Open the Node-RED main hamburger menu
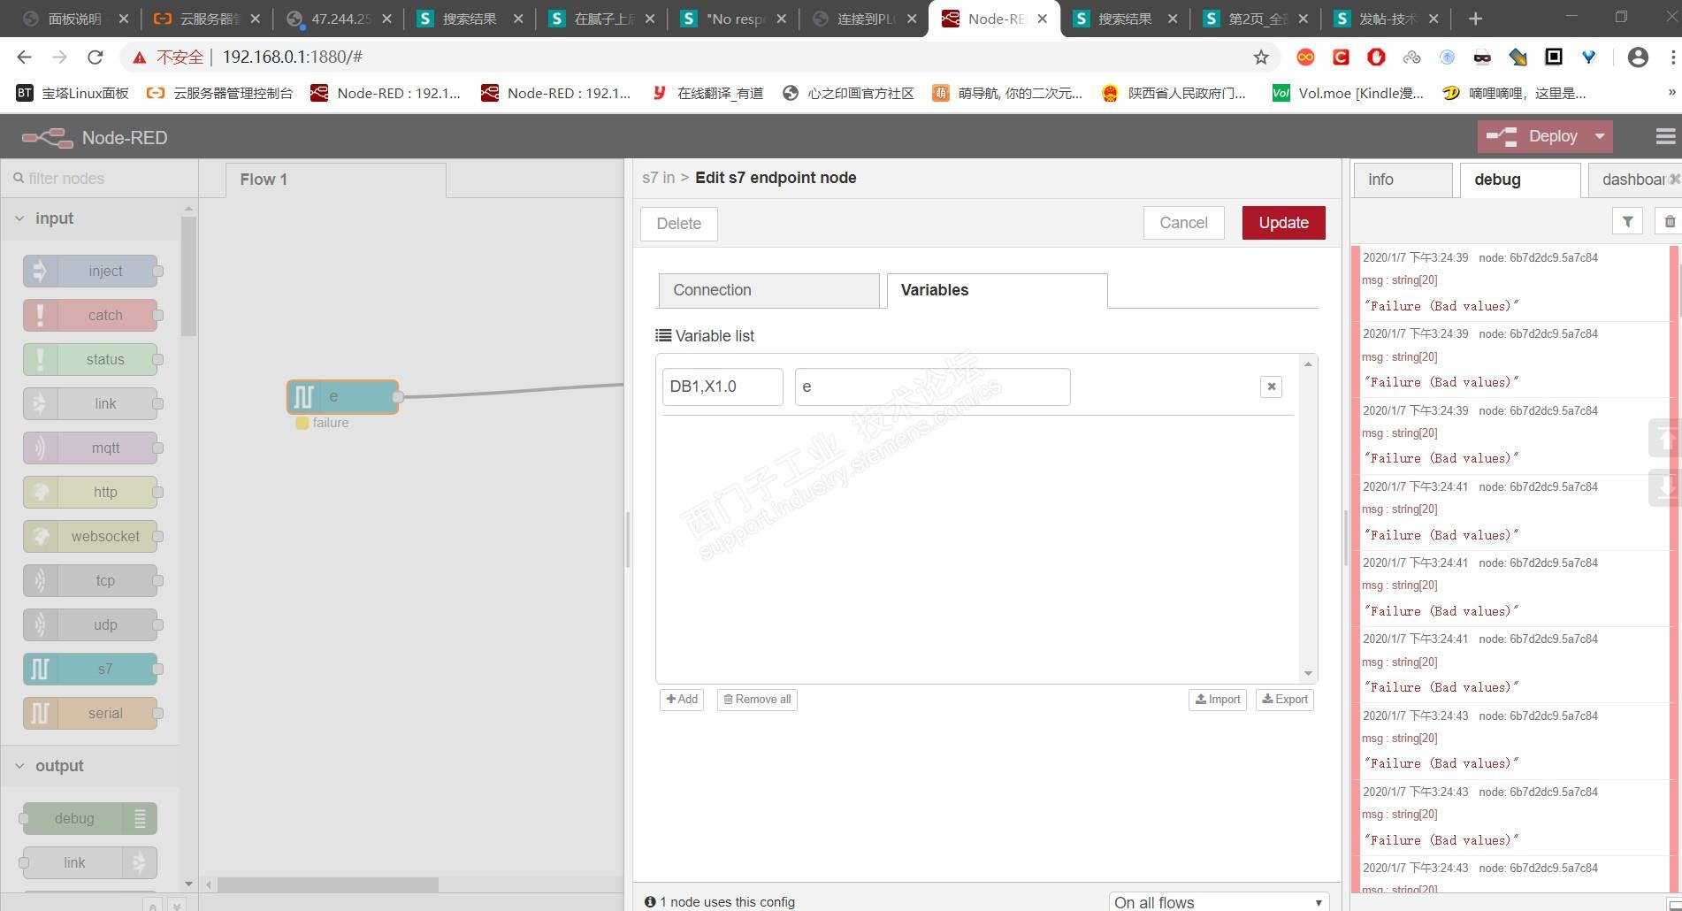The width and height of the screenshot is (1682, 911). 1665,136
